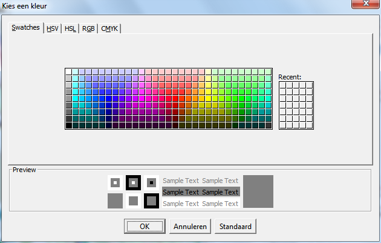Choose the top-right swatch of main palette
Viewport: 381px width, 243px height.
(269, 72)
